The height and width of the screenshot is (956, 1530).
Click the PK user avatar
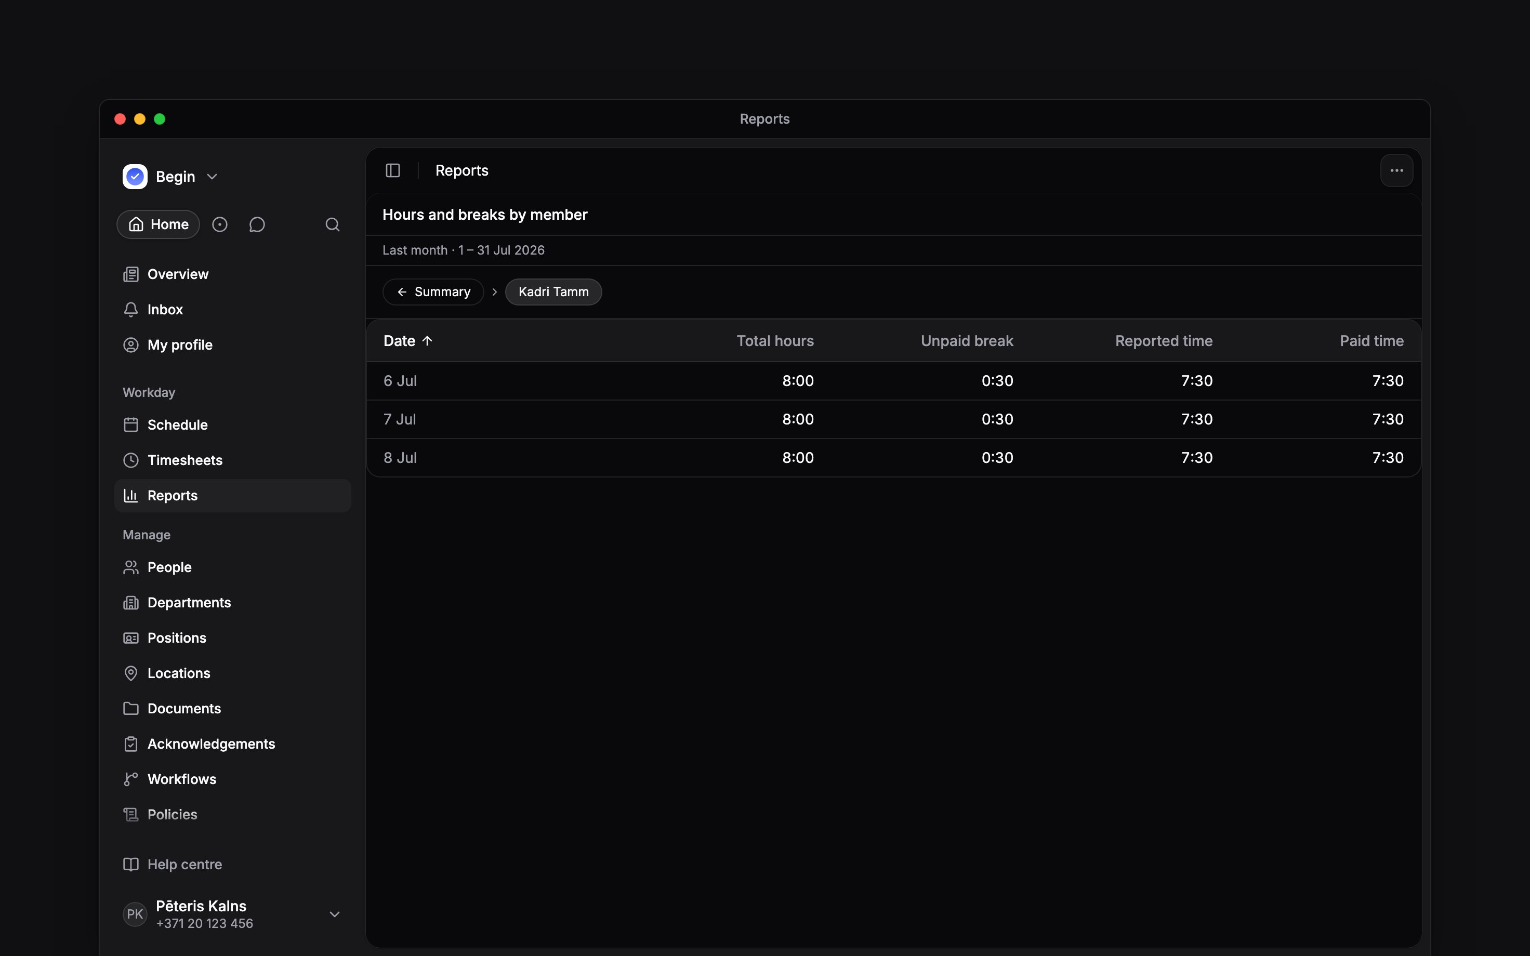(135, 914)
